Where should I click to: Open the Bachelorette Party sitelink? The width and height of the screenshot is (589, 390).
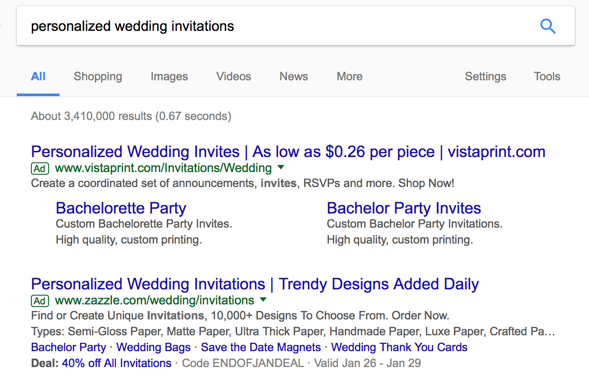[121, 208]
